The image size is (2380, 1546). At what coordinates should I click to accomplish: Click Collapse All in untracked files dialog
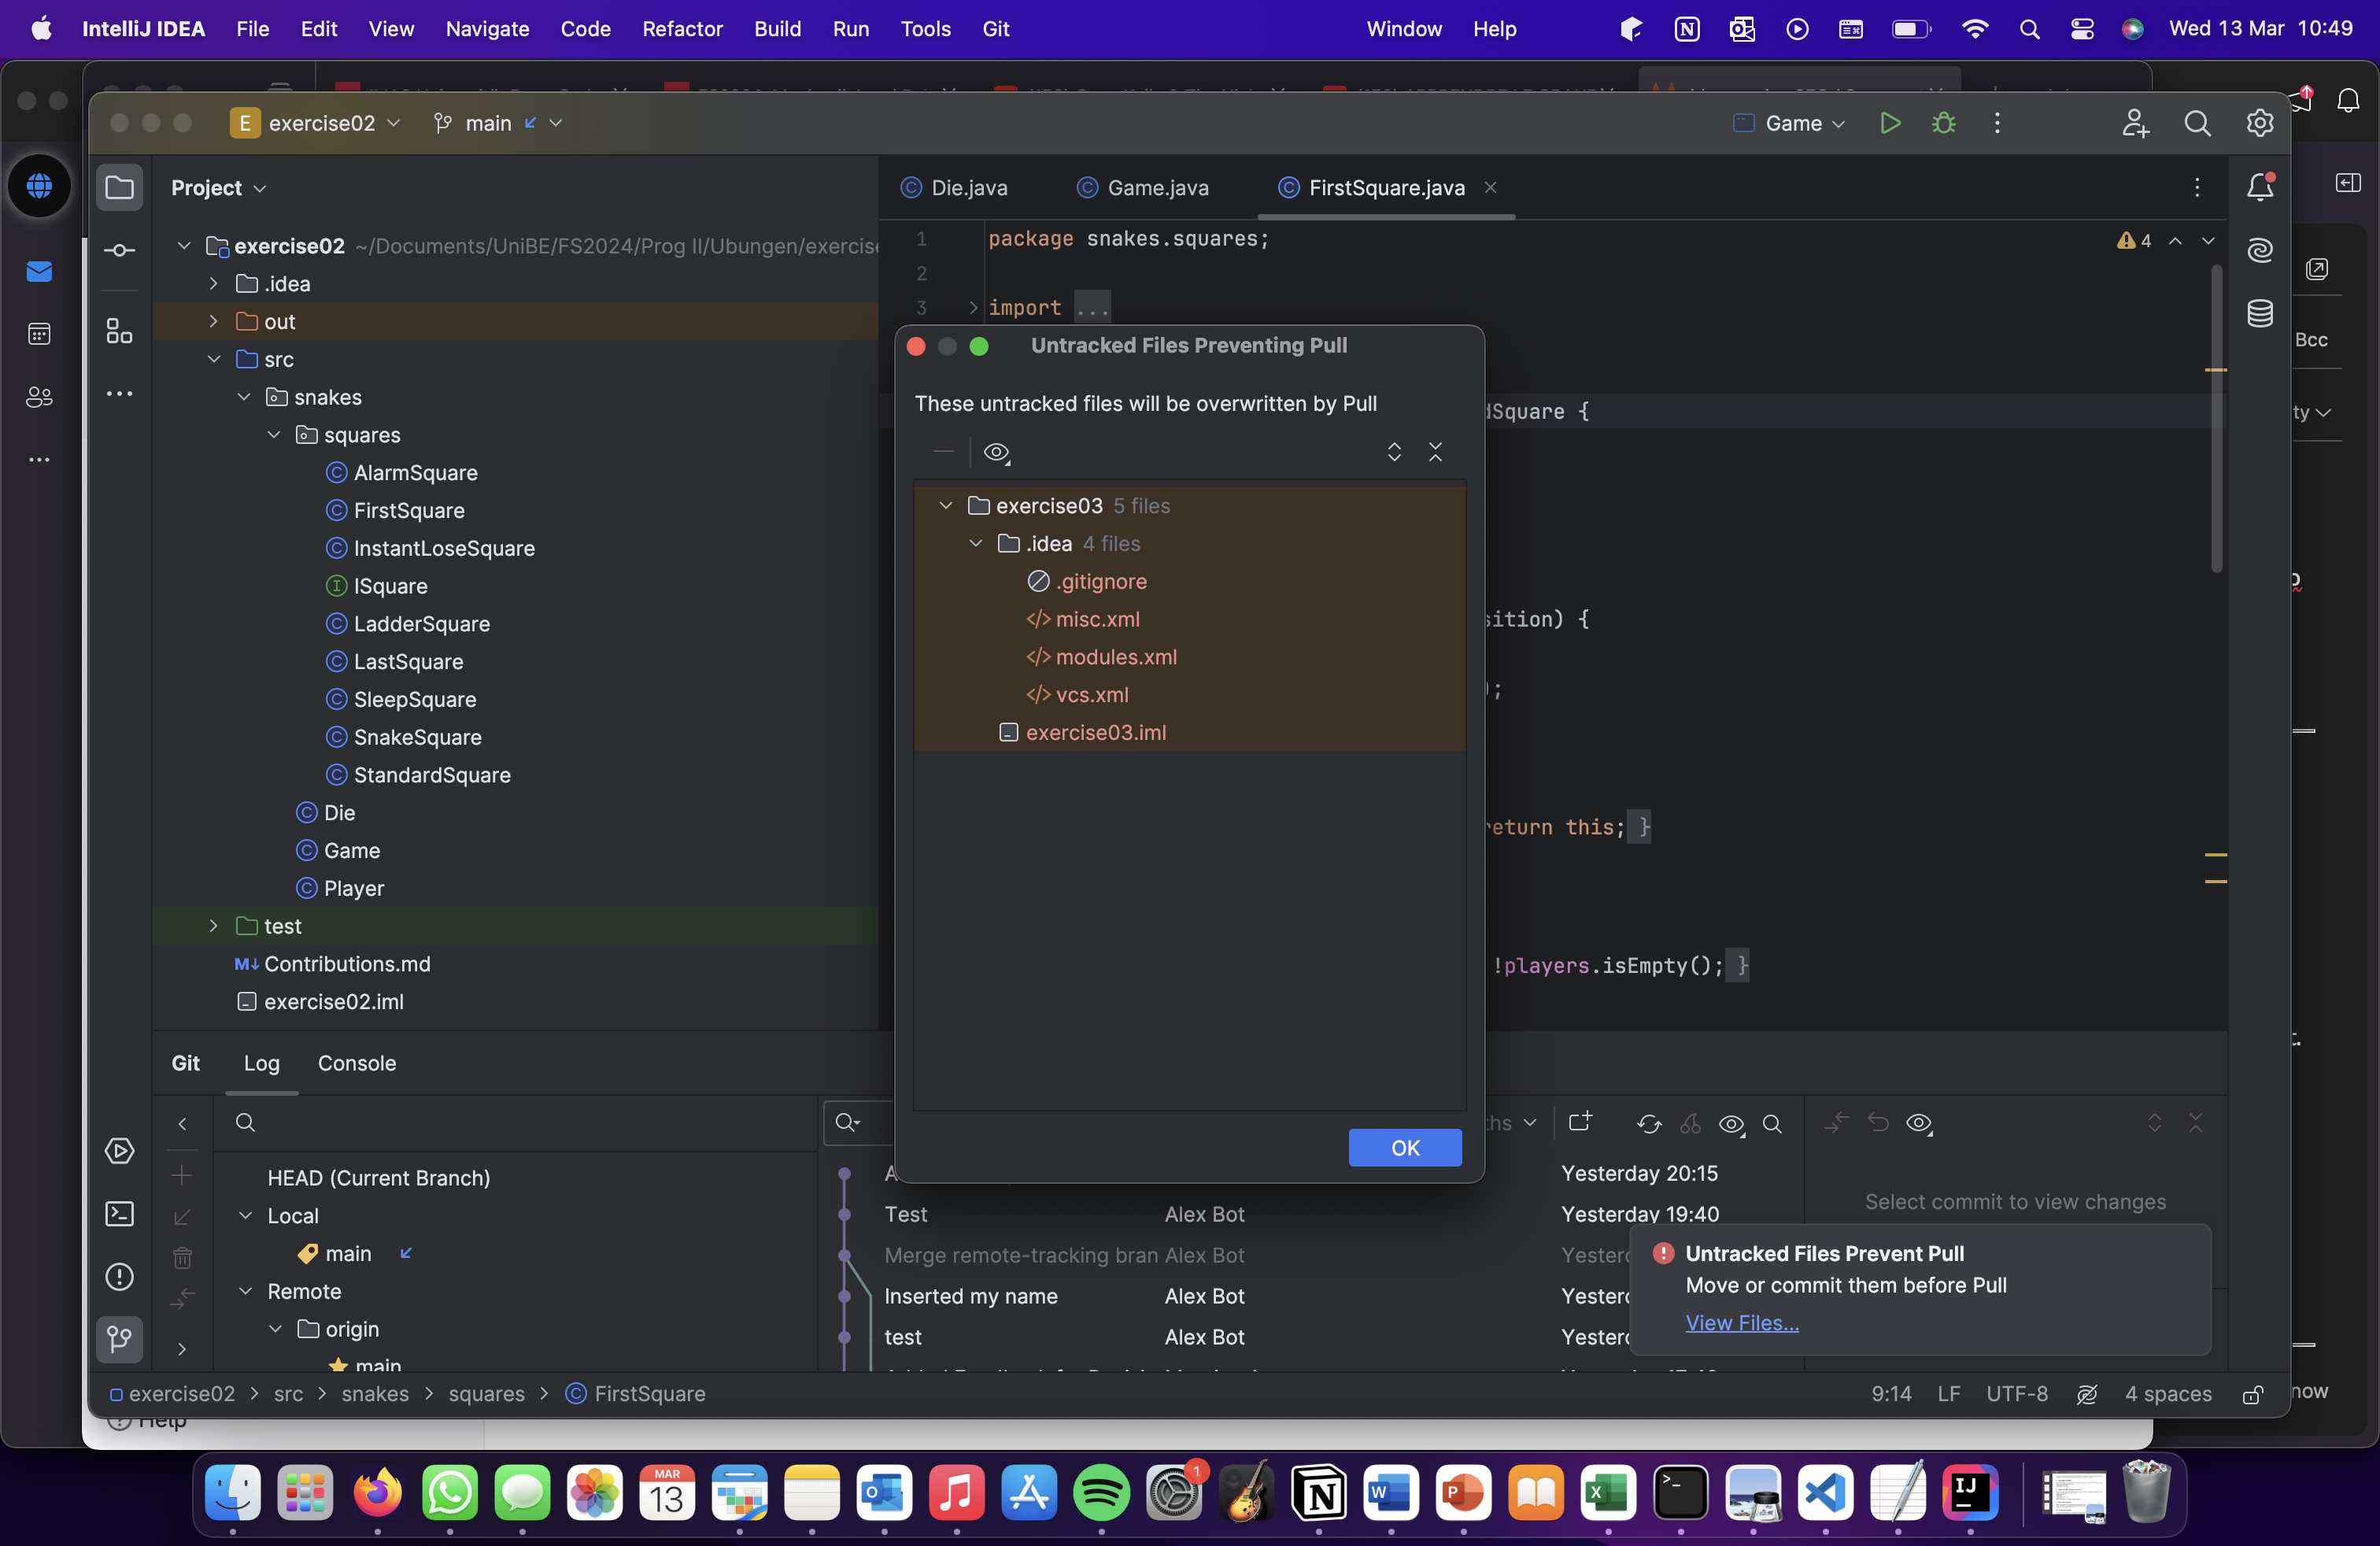[1435, 452]
